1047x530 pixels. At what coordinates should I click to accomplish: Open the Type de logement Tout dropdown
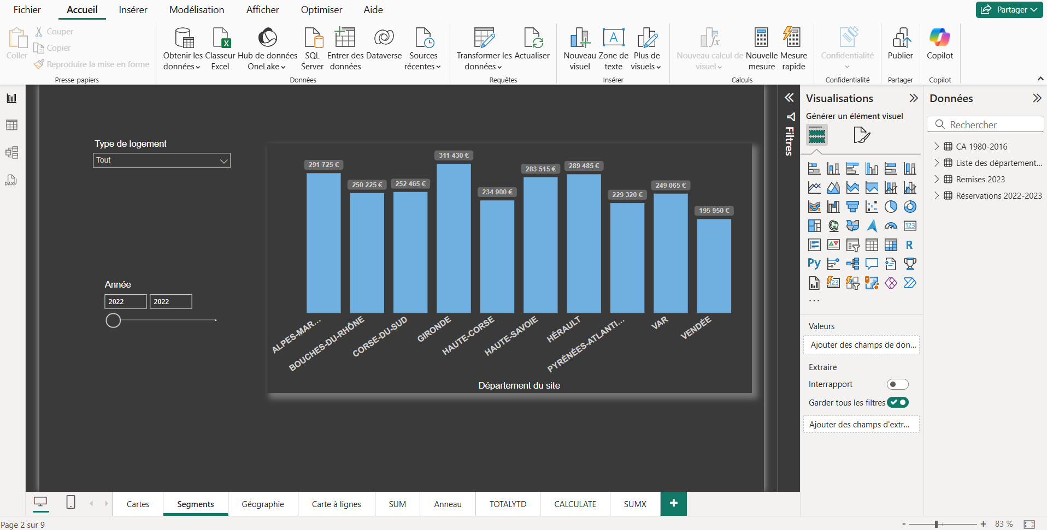click(x=162, y=160)
